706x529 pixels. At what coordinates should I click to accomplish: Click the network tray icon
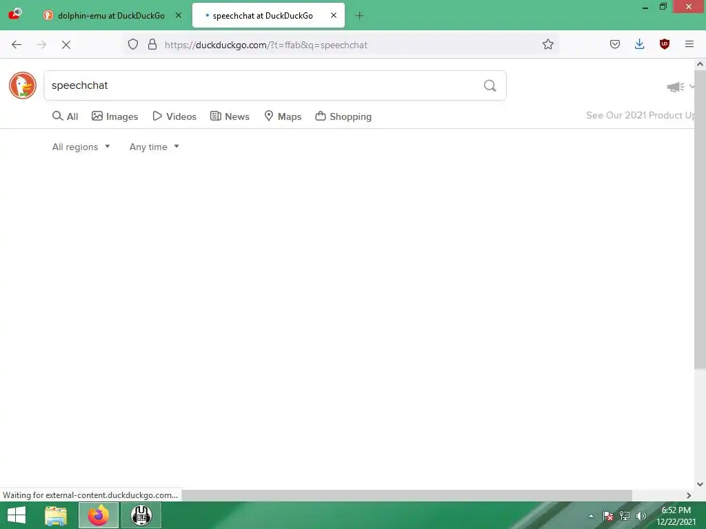pyautogui.click(x=625, y=516)
